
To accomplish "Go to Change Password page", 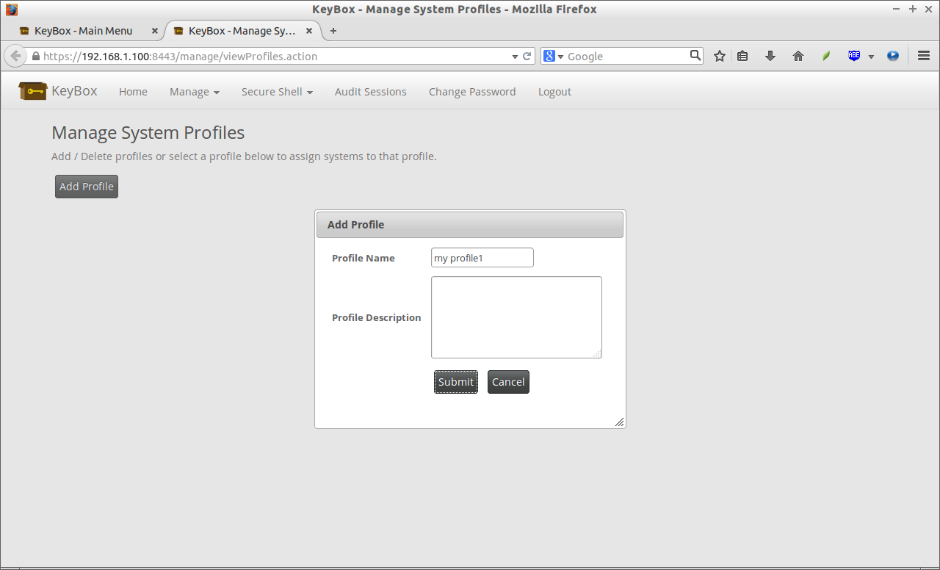I will click(x=472, y=92).
